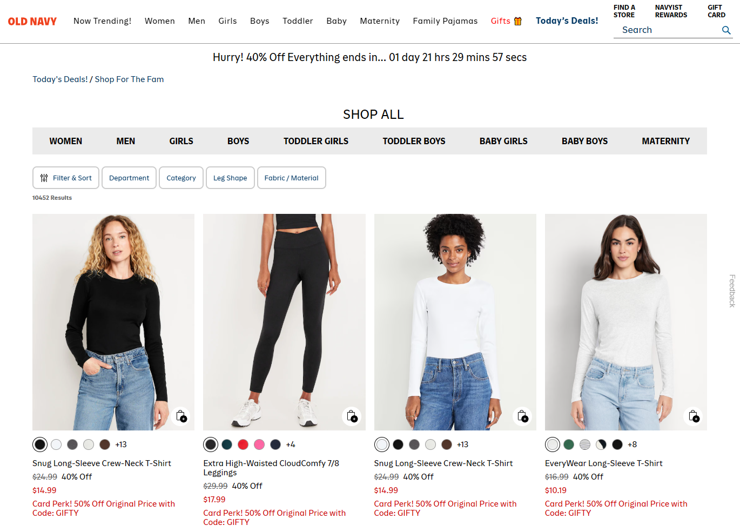Open the Maternity menu in top navigation

380,21
